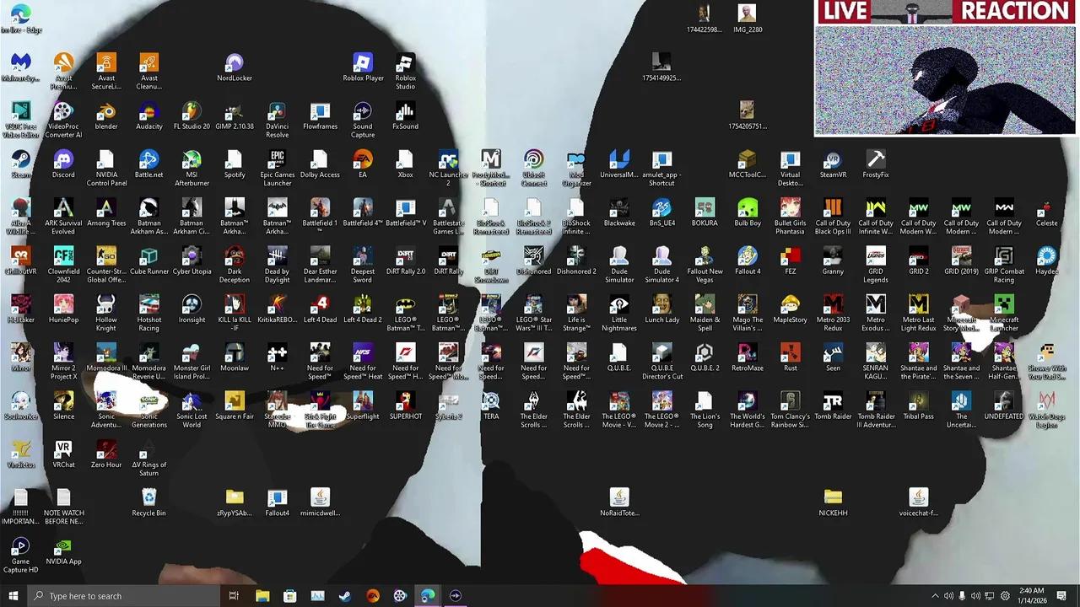Open the SteamVR shortcut
Viewport: 1080px width, 607px height.
tap(833, 164)
